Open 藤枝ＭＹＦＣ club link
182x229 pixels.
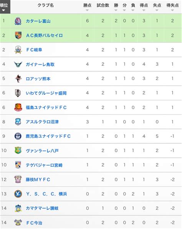pos(38,179)
